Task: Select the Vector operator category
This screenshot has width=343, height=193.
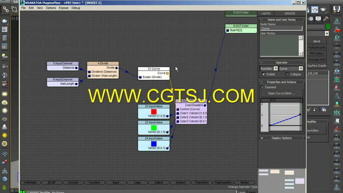Action: click(244, 183)
